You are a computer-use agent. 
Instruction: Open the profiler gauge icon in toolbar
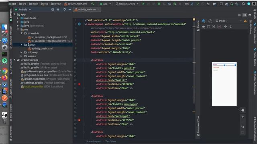(169, 4)
